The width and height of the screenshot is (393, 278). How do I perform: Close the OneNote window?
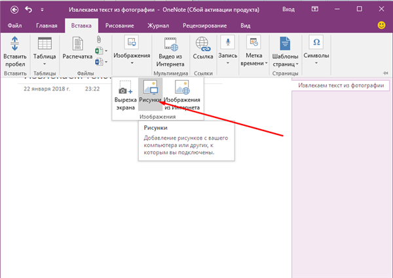[x=381, y=9]
